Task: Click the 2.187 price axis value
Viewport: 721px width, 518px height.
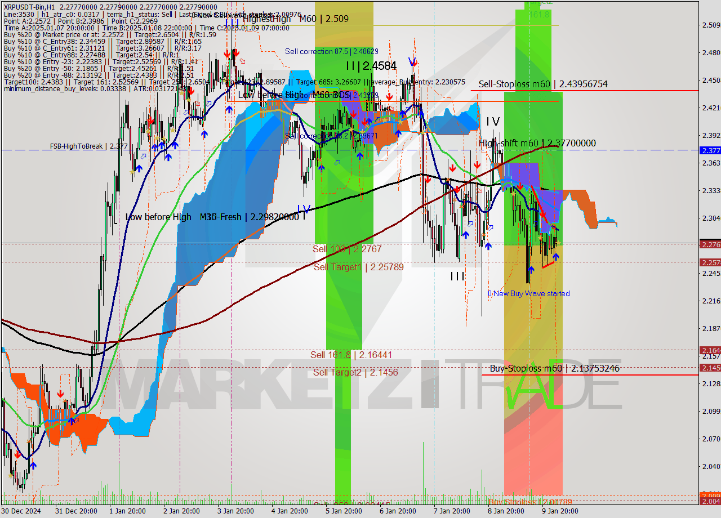Action: coord(711,329)
